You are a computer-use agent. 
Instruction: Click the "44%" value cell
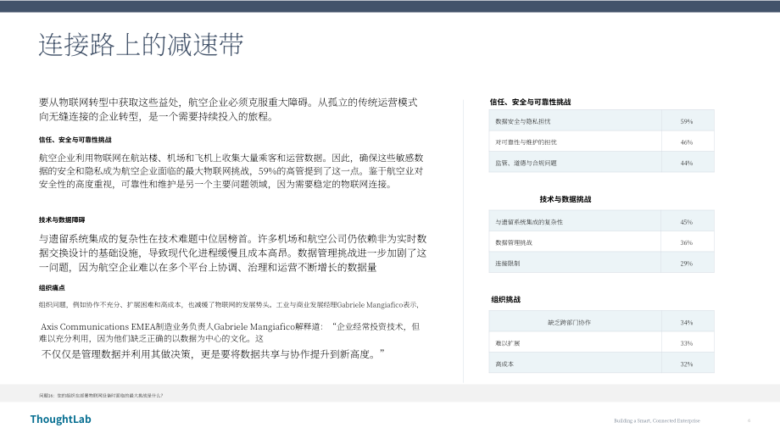(688, 163)
